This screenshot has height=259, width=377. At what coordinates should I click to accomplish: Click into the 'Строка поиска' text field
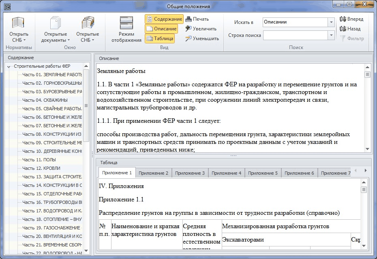tap(296, 35)
